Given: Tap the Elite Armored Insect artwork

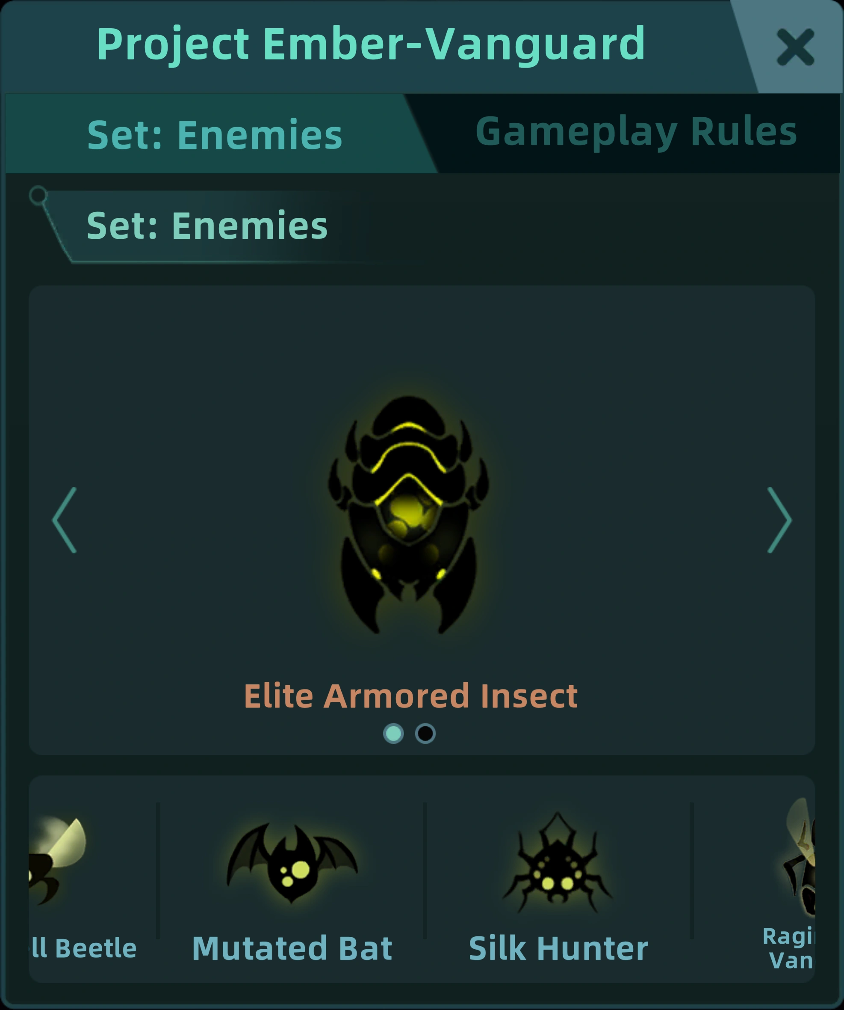Looking at the screenshot, I should tap(408, 514).
